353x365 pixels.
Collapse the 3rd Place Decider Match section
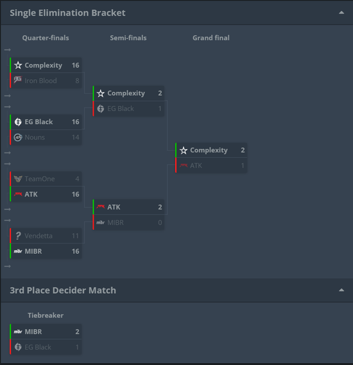click(341, 290)
